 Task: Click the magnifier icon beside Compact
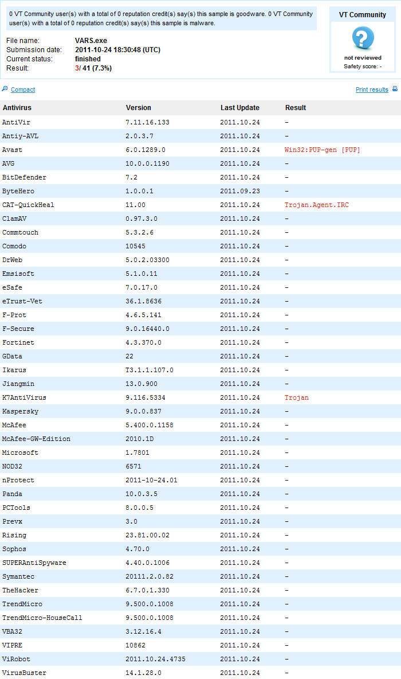[5, 89]
